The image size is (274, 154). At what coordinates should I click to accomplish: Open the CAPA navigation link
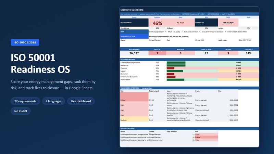coord(228,17)
